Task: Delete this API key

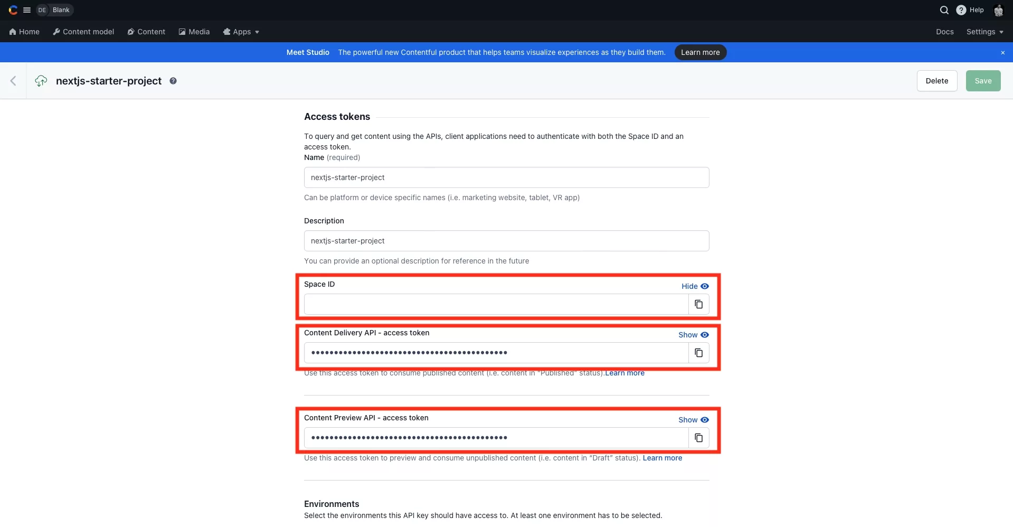Action: tap(937, 81)
